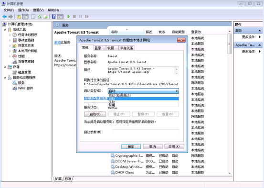
Task: Click the 启动 this service link
Action: click(57, 43)
